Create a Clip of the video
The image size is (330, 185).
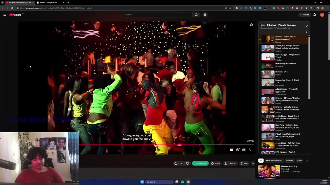[244, 163]
